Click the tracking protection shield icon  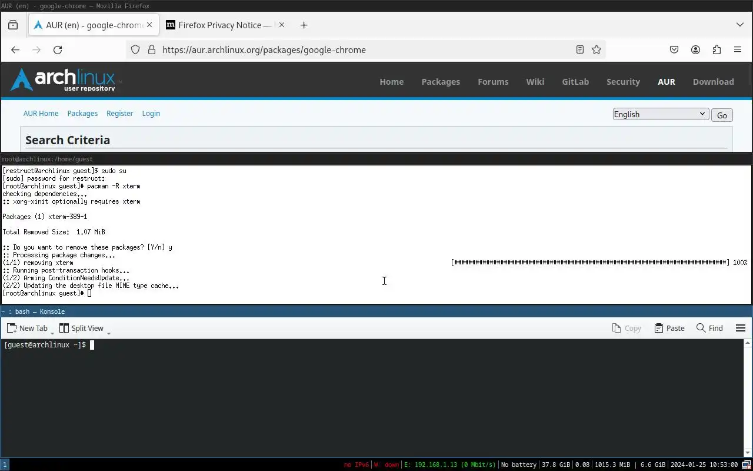[x=135, y=49]
